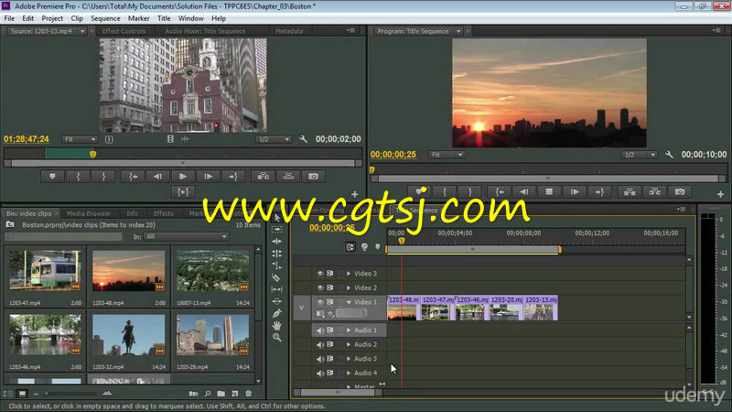
Task: Toggle sync lock on Video 3
Action: 330,274
